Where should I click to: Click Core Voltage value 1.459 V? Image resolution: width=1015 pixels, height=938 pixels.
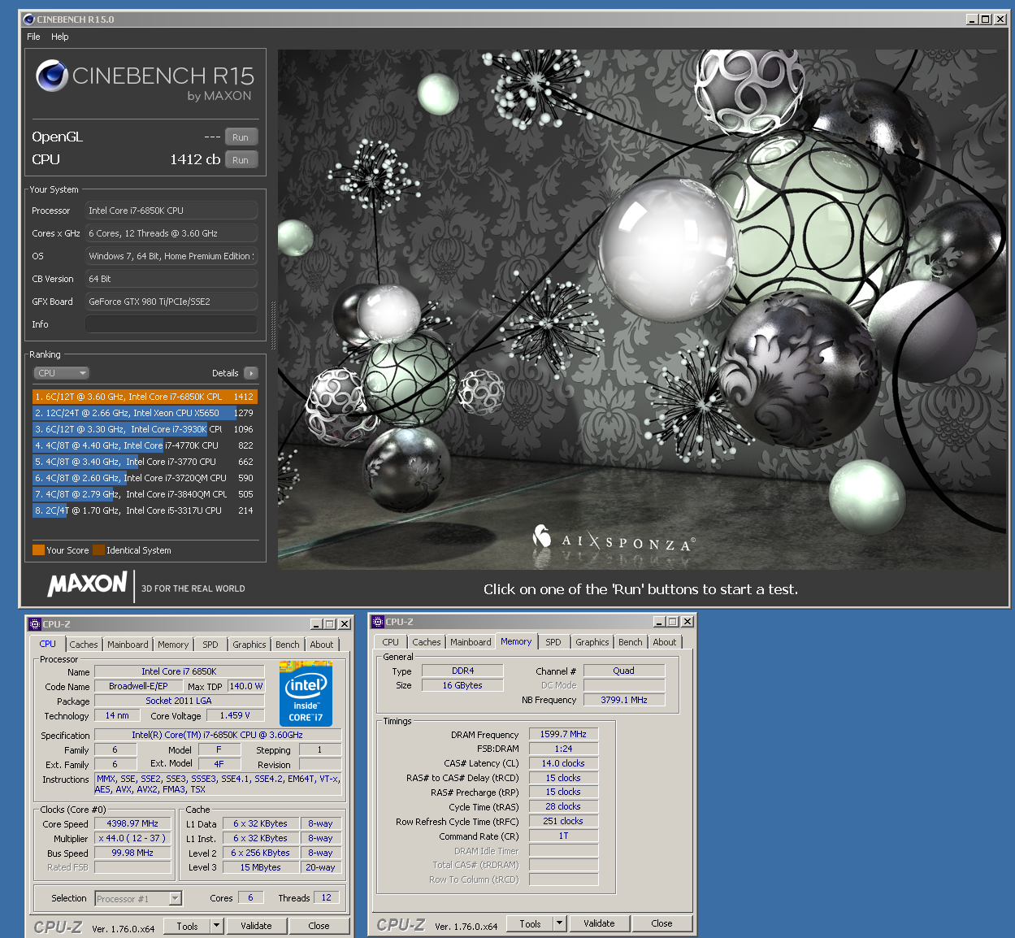pos(235,715)
